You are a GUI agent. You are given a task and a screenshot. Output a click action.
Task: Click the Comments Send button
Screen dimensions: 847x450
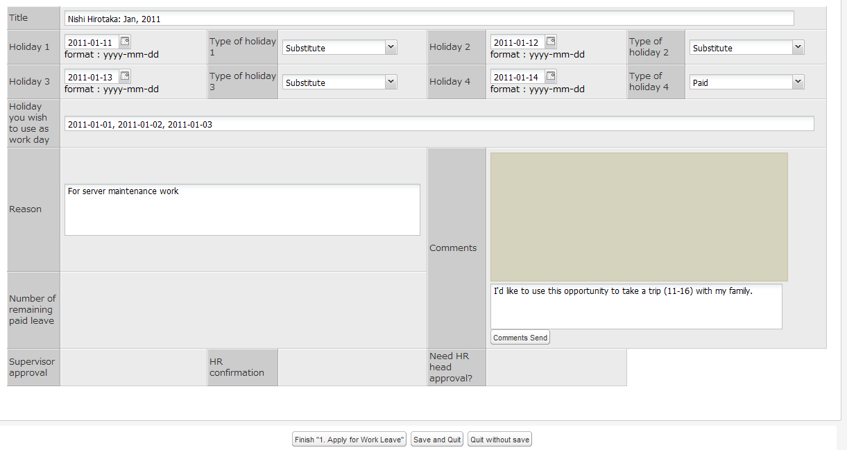click(520, 337)
